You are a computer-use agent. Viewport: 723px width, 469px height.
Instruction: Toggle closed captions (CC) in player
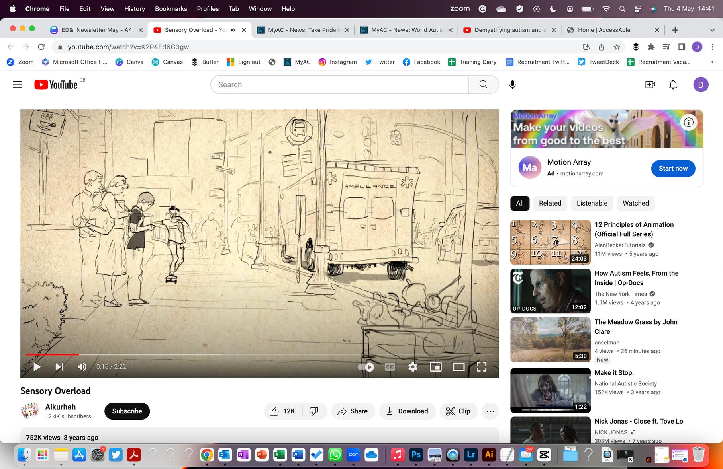click(x=390, y=367)
